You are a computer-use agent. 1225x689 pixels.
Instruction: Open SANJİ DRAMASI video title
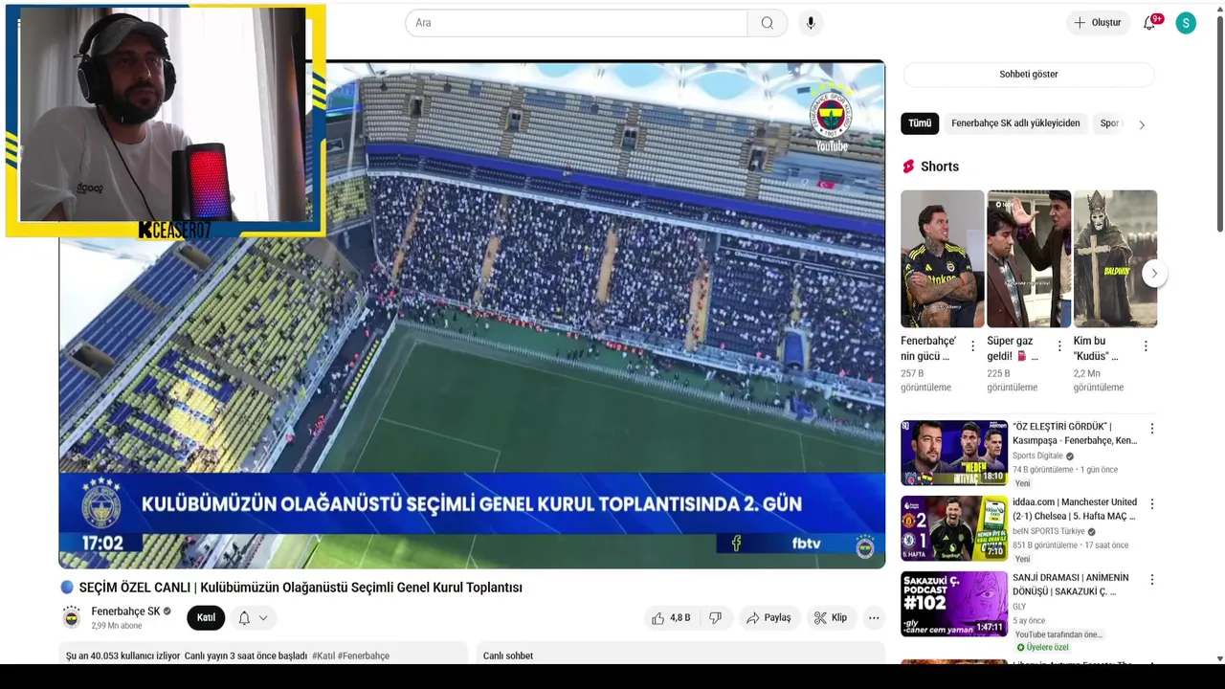(1071, 585)
